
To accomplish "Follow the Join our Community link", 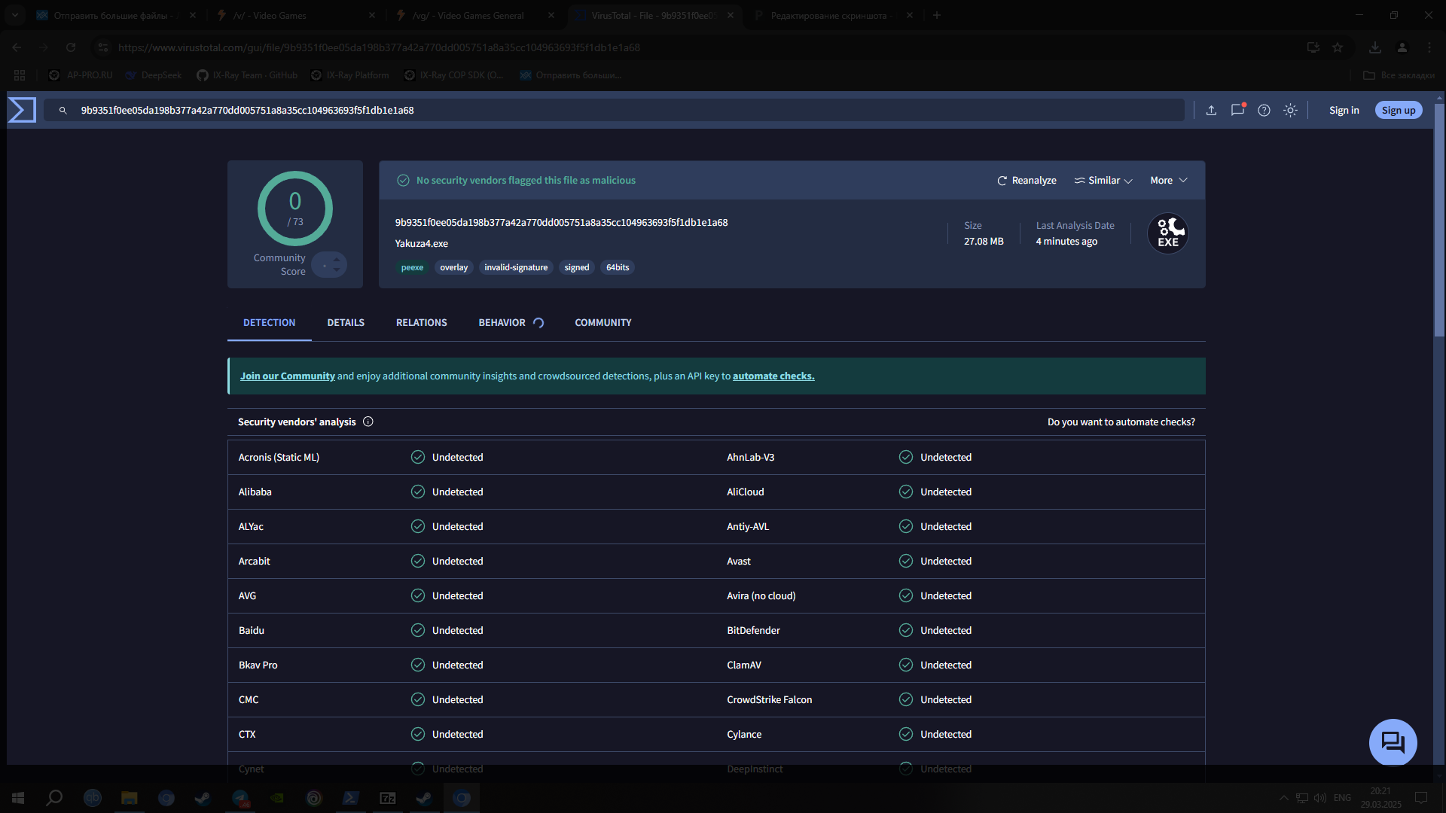I will [287, 376].
